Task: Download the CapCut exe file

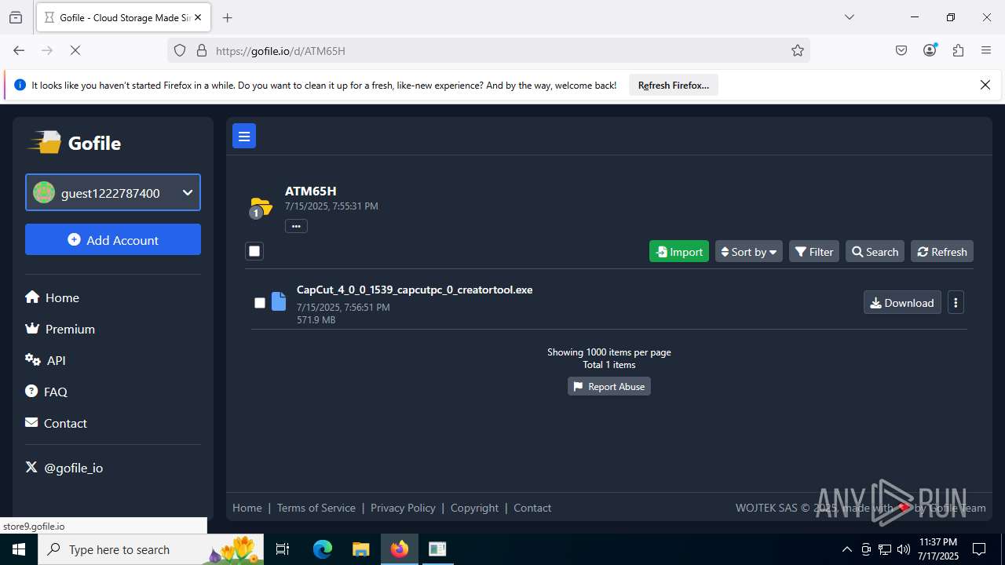Action: pyautogui.click(x=902, y=302)
